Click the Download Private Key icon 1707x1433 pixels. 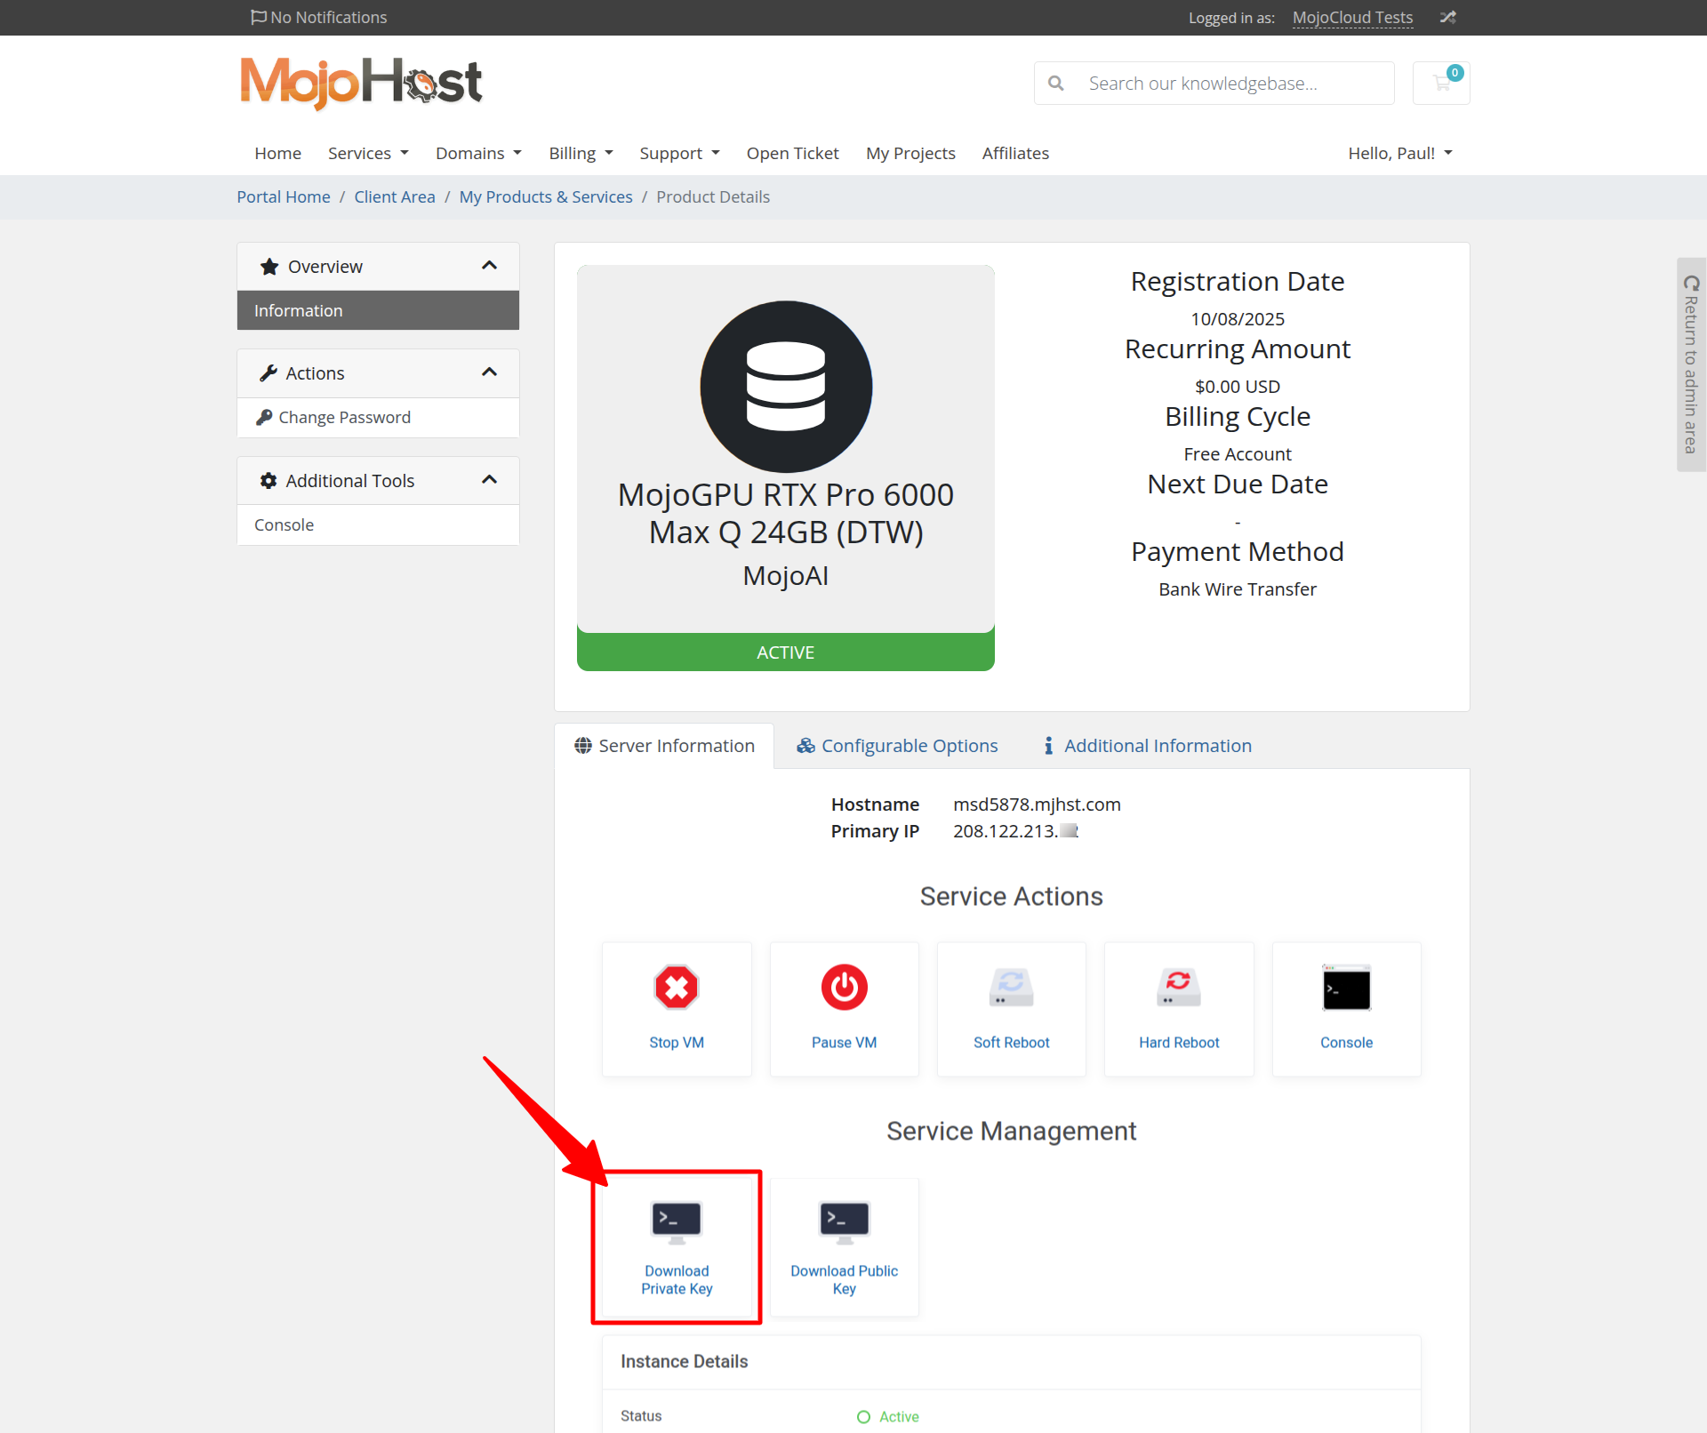click(x=676, y=1221)
